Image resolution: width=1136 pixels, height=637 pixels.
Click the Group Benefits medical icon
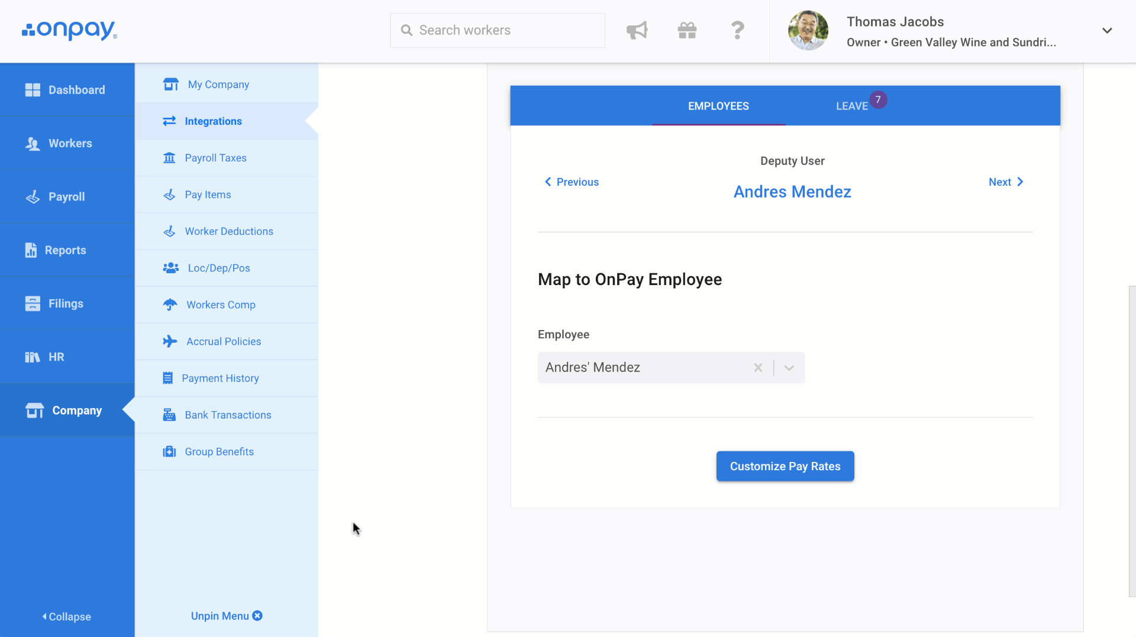[169, 451]
